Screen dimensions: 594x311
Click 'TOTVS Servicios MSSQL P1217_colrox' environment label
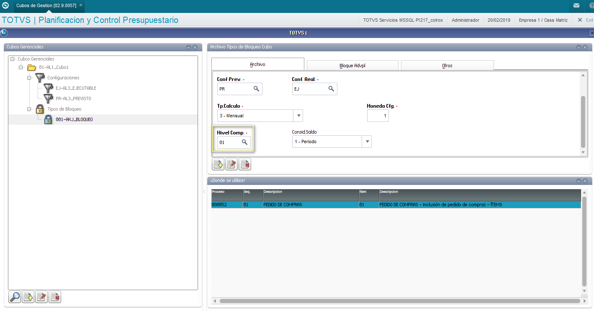[x=403, y=20]
